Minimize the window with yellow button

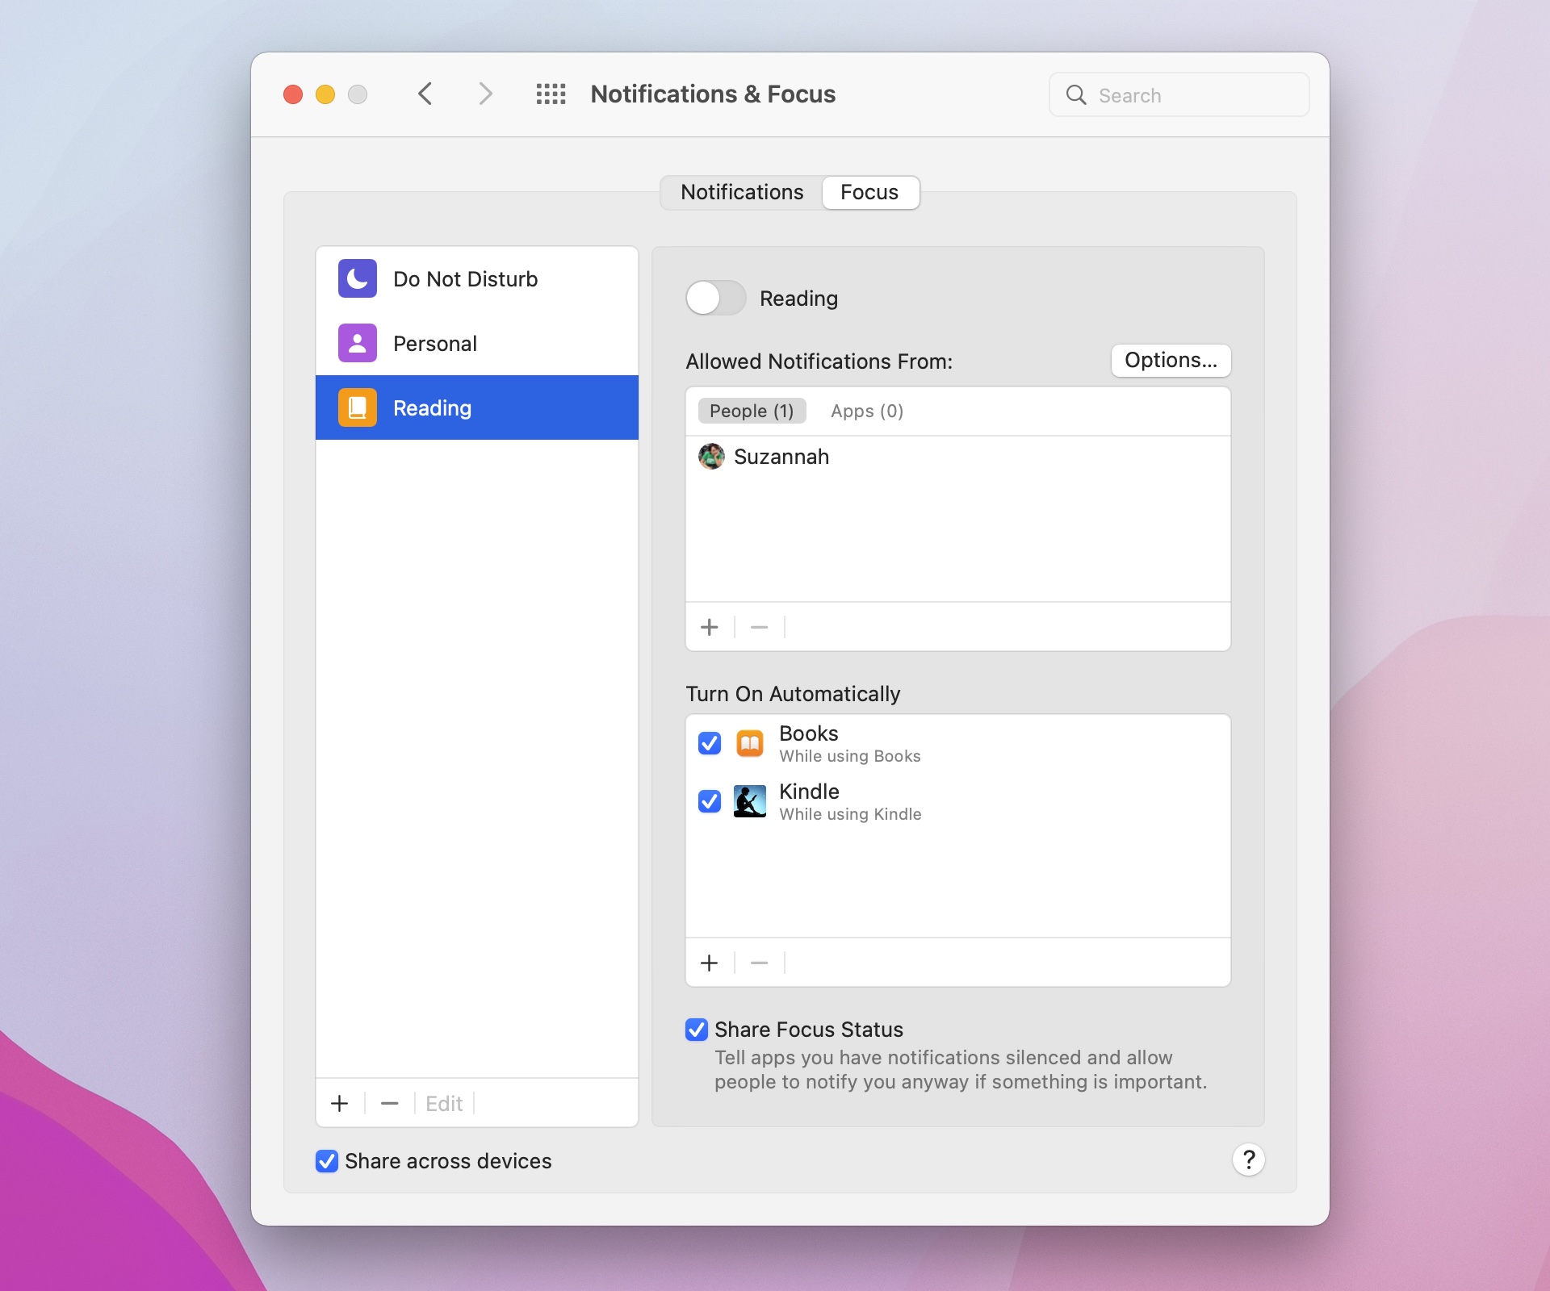[325, 94]
